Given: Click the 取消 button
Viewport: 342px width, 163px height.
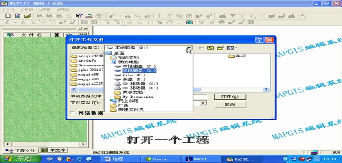Looking at the screenshot, I should point(230,104).
